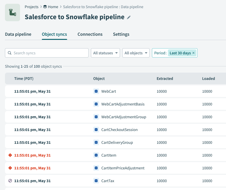This screenshot has height=190, width=226.
Task: Select the WebCartAdjustmentGroup sync row
Action: pyautogui.click(x=123, y=117)
